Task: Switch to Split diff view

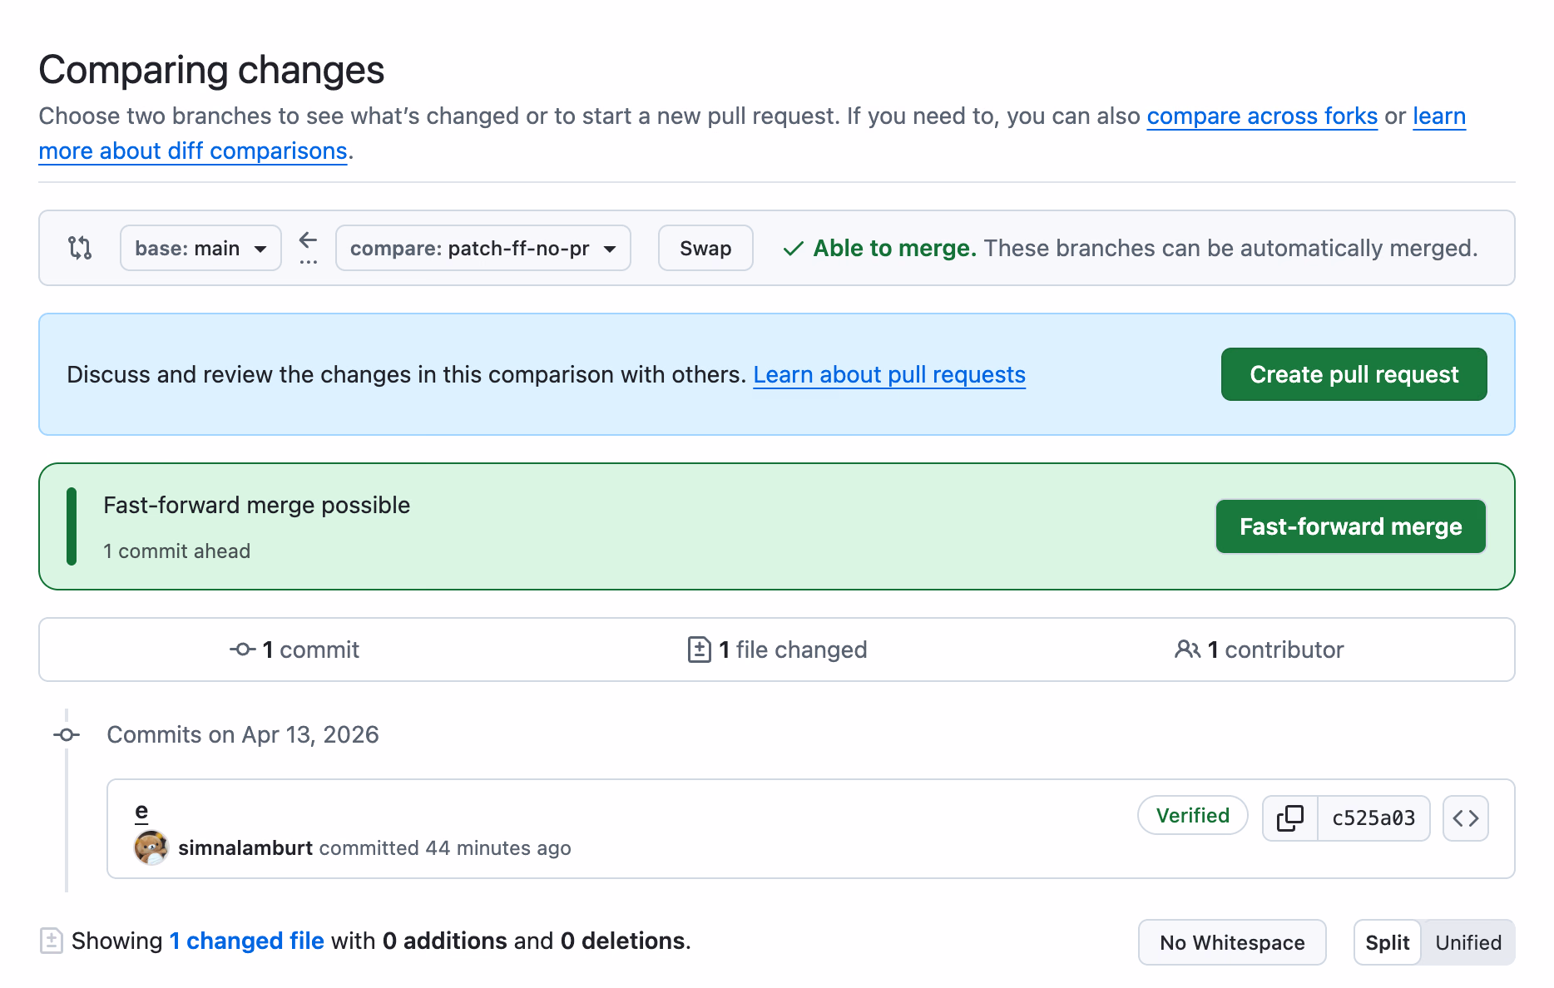Action: click(1388, 942)
